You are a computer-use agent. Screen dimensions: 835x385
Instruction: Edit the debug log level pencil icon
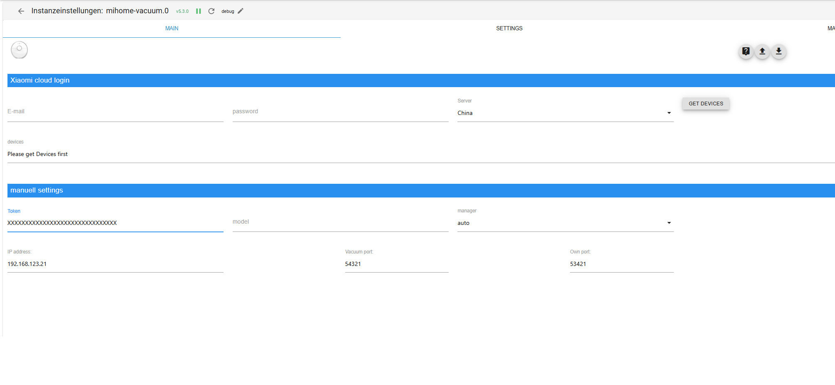click(241, 11)
